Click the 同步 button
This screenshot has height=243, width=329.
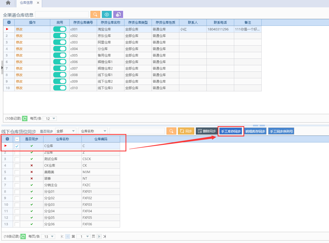(186, 131)
